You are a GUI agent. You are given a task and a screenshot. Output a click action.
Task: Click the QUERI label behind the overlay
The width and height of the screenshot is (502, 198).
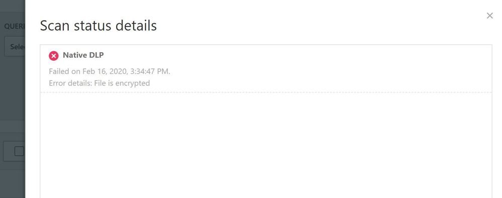click(15, 26)
